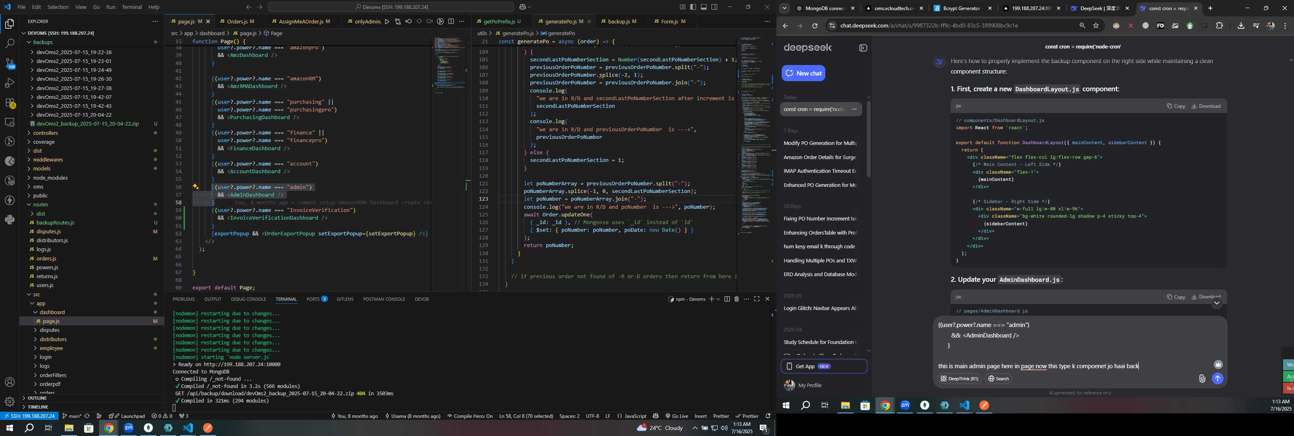Screen dimensions: 1294x436
Task: Click the notifications bell in VS Code status bar
Action: [x=768, y=416]
